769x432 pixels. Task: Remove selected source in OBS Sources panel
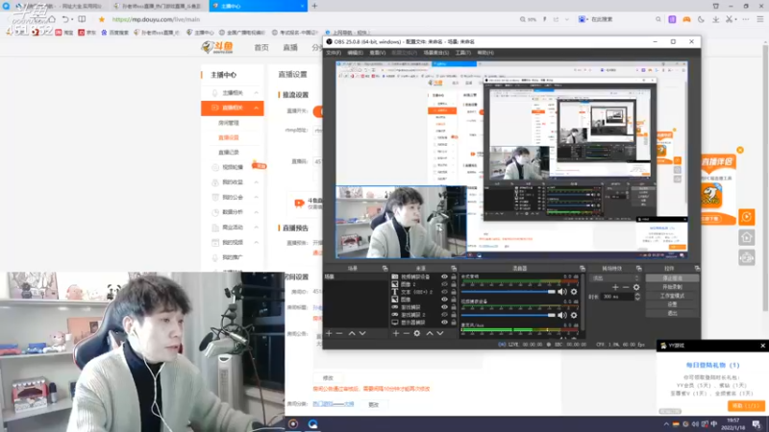(406, 333)
